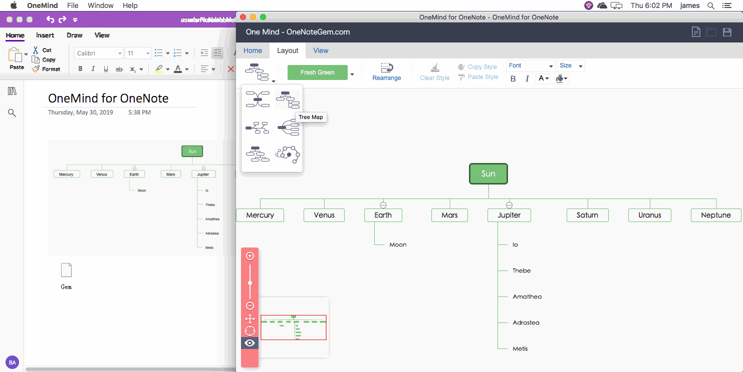The height and width of the screenshot is (372, 743).
Task: Toggle the minimap eye visibility button
Action: [x=250, y=343]
